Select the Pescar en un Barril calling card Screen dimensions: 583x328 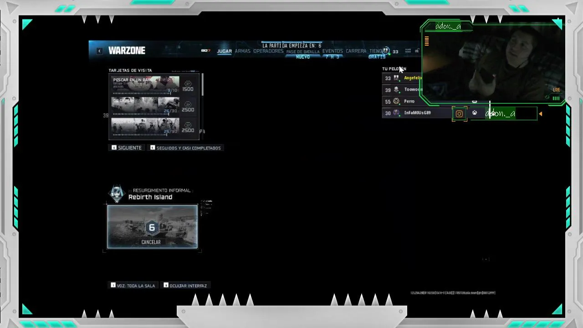(145, 85)
